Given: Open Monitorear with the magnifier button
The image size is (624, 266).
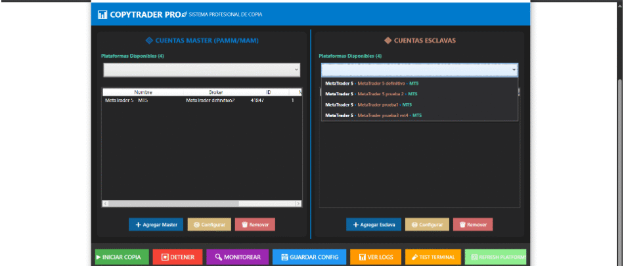Looking at the screenshot, I should [x=237, y=257].
